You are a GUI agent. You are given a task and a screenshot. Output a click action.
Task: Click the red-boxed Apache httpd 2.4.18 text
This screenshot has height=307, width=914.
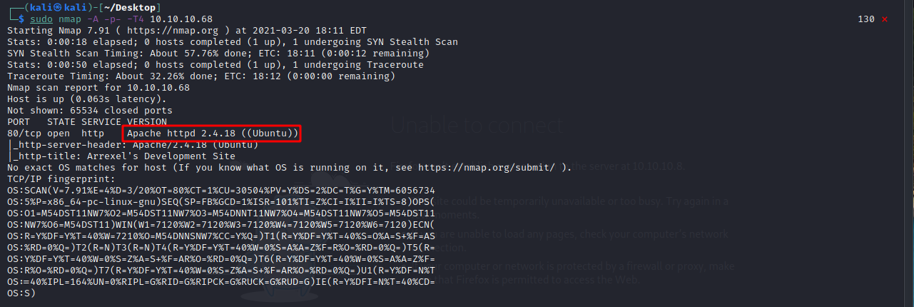pyautogui.click(x=212, y=134)
